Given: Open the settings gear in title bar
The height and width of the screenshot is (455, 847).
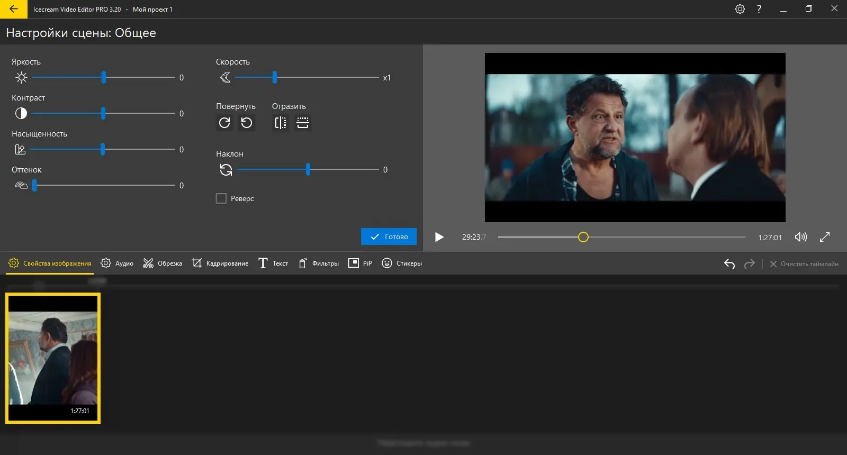Looking at the screenshot, I should 740,9.
